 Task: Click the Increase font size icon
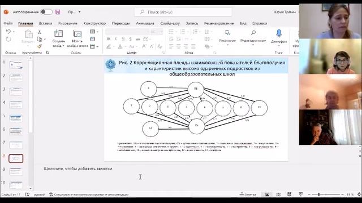[144, 46]
